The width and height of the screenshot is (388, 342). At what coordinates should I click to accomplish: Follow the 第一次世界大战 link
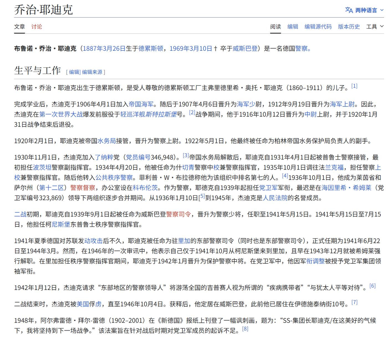(x=61, y=114)
